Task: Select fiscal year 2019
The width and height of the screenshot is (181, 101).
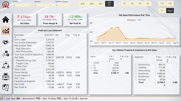Action: pos(83,4)
